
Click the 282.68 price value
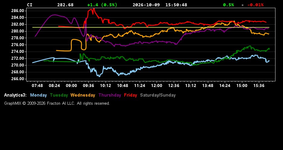point(65,5)
